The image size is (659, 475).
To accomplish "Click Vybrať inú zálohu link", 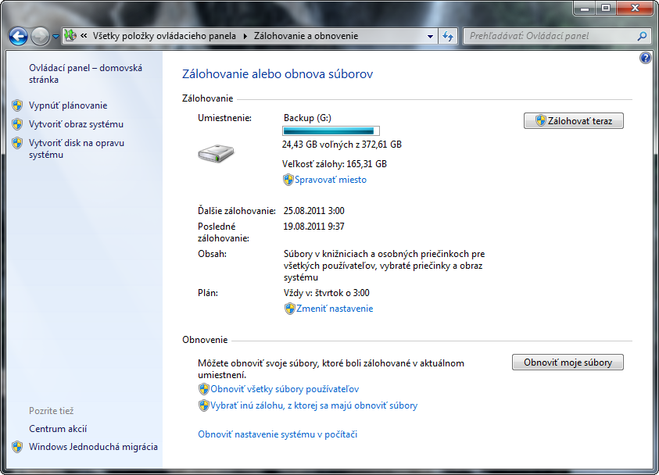I will pos(314,405).
